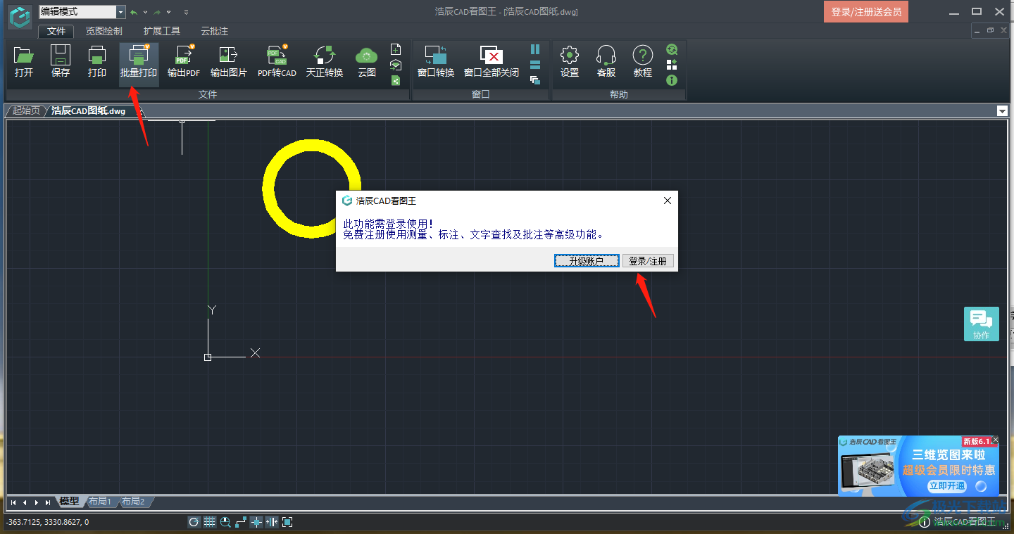Expand the redo history dropdown arrow
The width and height of the screenshot is (1014, 534).
click(169, 12)
